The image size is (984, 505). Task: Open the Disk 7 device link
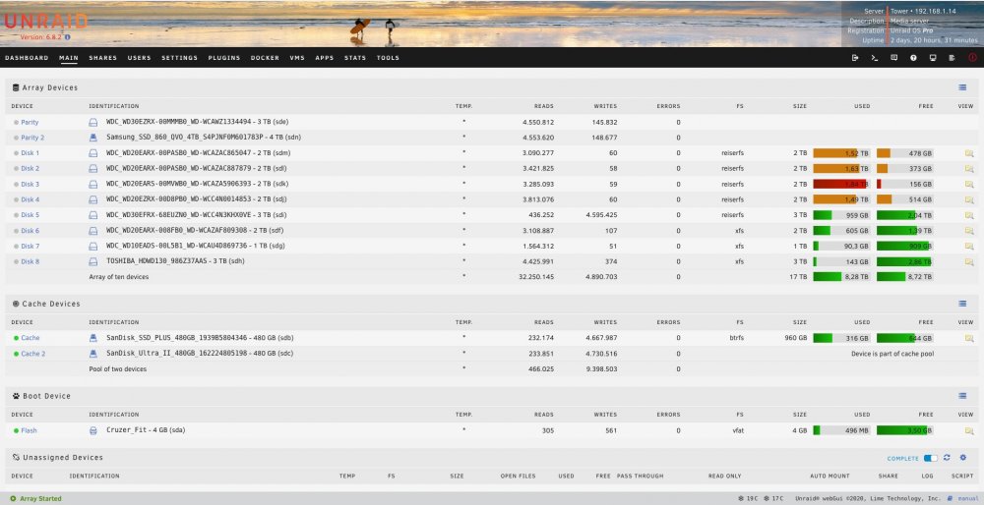point(31,247)
